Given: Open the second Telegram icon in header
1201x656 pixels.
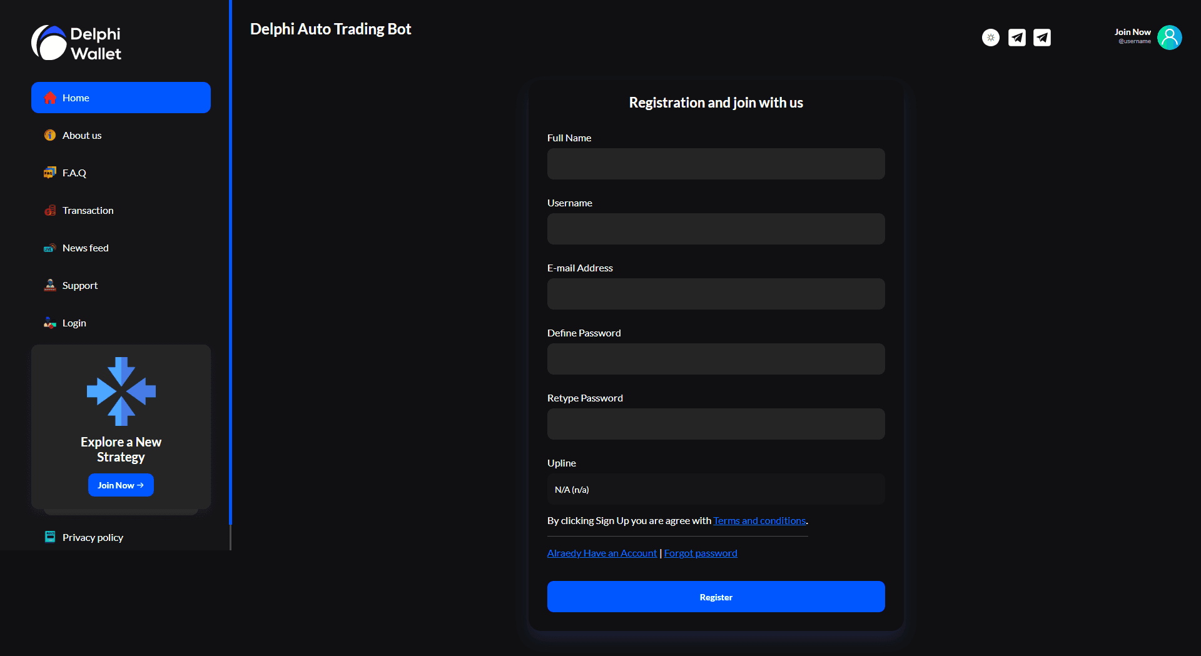Looking at the screenshot, I should coord(1042,38).
